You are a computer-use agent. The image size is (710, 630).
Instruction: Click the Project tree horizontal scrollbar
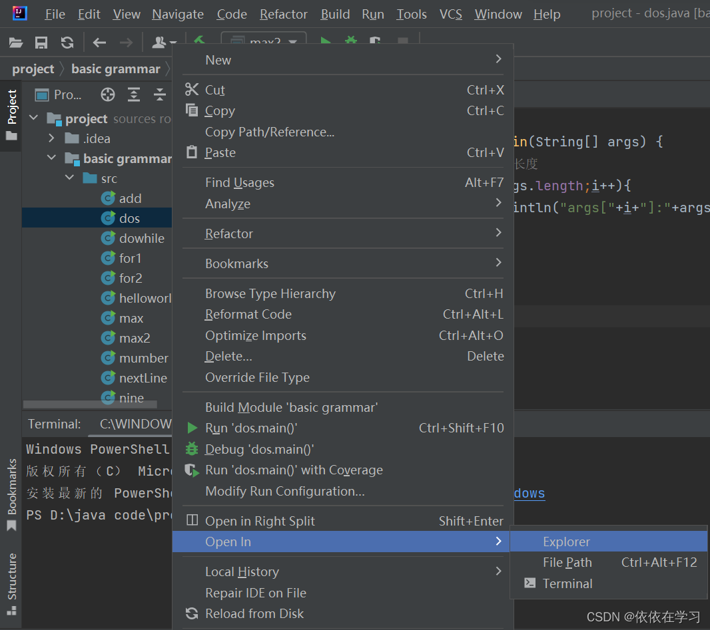[90, 403]
